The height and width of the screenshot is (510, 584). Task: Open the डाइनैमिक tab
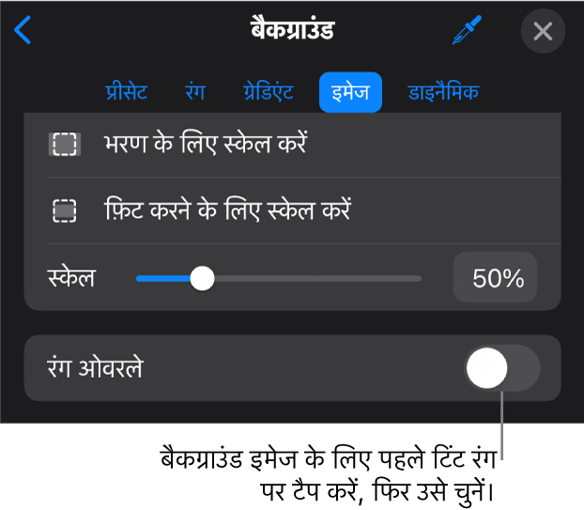pyautogui.click(x=443, y=92)
